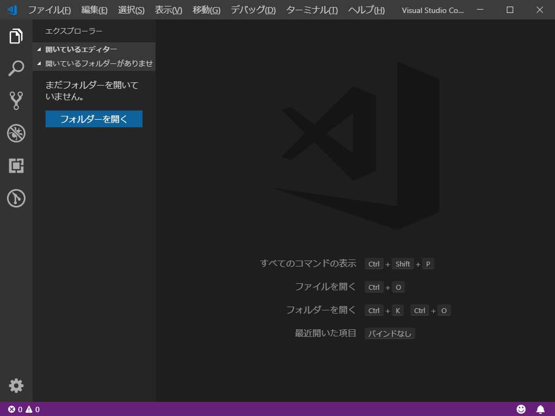Open the デバッグ menu
The height and width of the screenshot is (416, 555).
[253, 10]
